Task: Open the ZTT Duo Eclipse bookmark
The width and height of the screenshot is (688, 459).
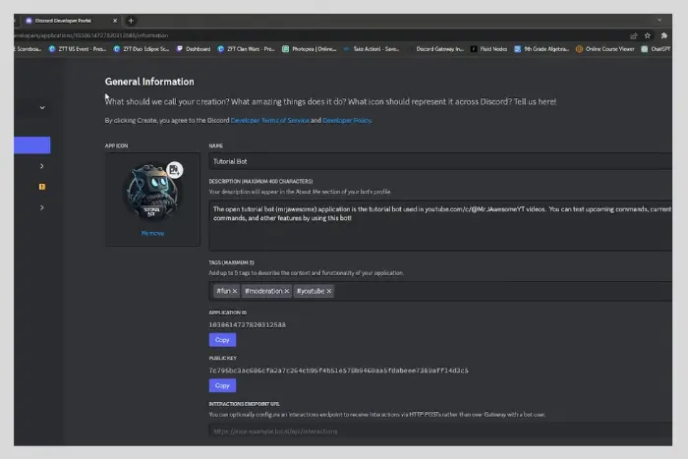Action: [x=142, y=49]
